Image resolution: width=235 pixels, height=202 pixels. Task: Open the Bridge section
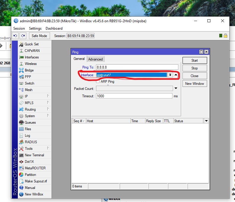(x=35, y=70)
